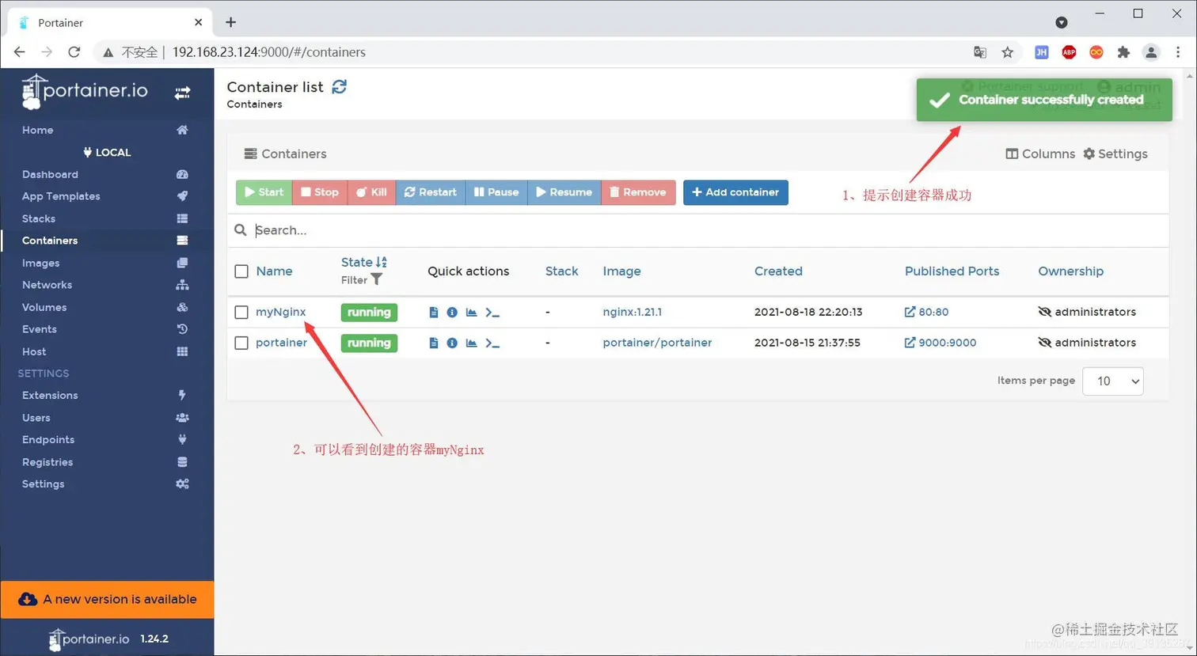The width and height of the screenshot is (1197, 656).
Task: Open the 9000:9000 published port link
Action: pyautogui.click(x=940, y=343)
